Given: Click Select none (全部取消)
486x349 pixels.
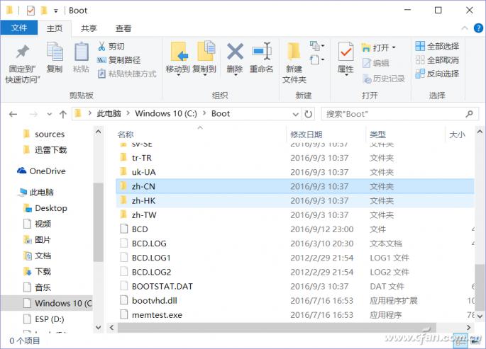Looking at the screenshot, I should (437, 60).
